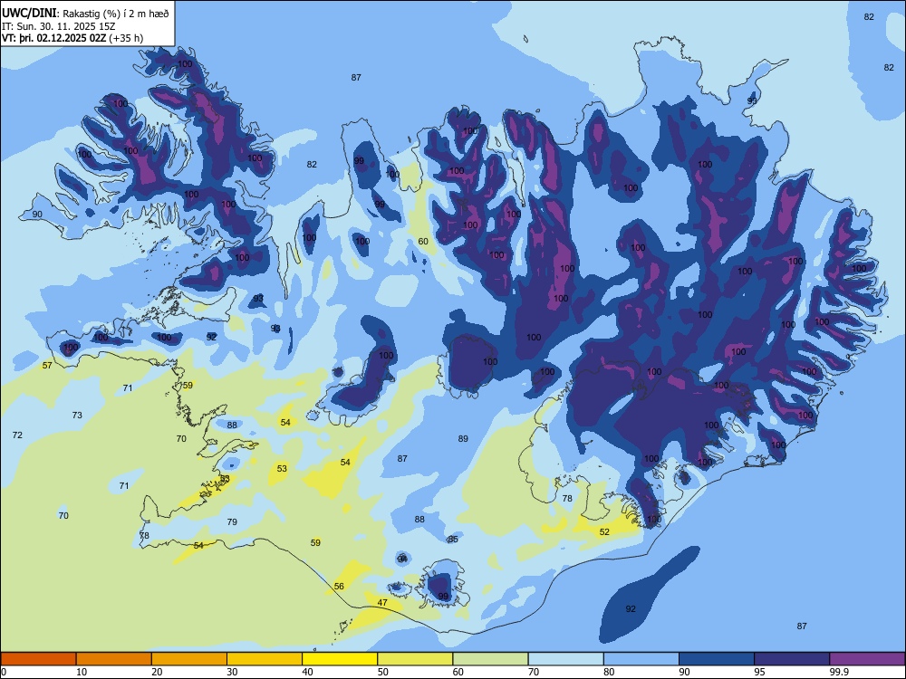906x679 pixels.
Task: Click the 'VT: þri. 02.12.2025 02Z (+35 h)' line
Action: tap(72, 38)
